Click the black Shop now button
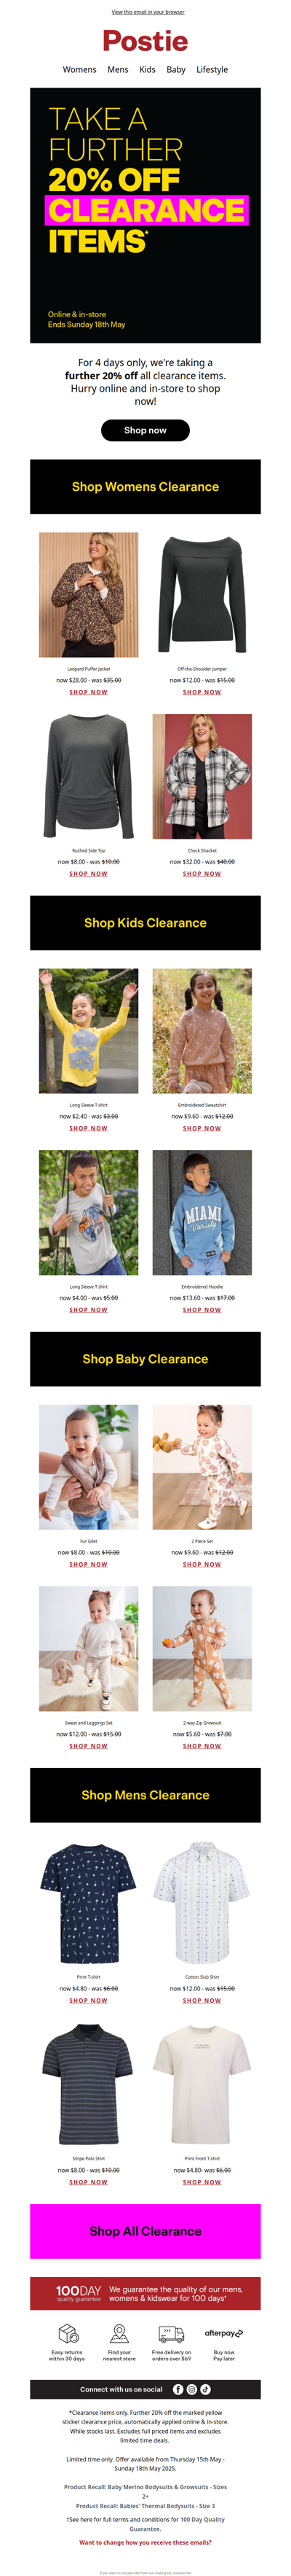Image resolution: width=291 pixels, height=2576 pixels. [x=145, y=430]
